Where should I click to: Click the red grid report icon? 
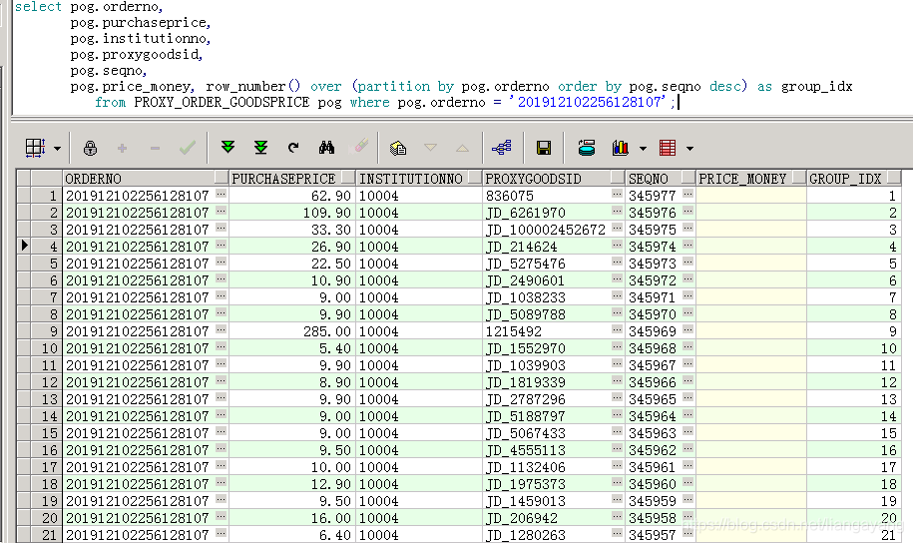[668, 148]
